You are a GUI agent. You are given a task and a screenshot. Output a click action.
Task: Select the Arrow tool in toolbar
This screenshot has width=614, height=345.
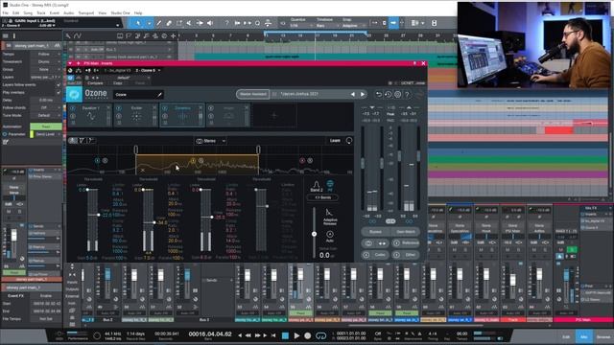[x=138, y=23]
